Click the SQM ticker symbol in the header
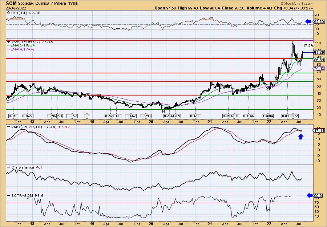This screenshot has height=227, width=327. pyautogui.click(x=11, y=3)
